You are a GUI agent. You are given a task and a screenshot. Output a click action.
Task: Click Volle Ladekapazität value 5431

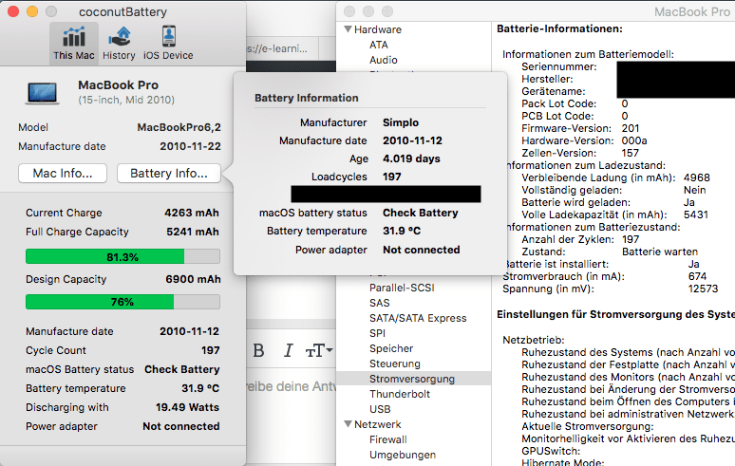click(x=696, y=214)
